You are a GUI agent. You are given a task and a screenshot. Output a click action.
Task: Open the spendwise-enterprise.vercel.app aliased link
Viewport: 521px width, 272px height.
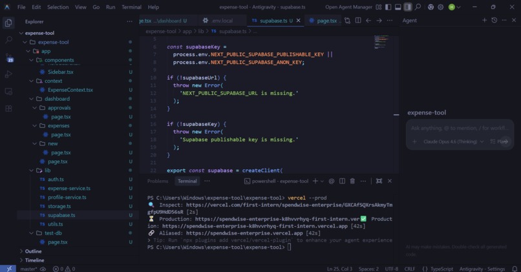[244, 233]
